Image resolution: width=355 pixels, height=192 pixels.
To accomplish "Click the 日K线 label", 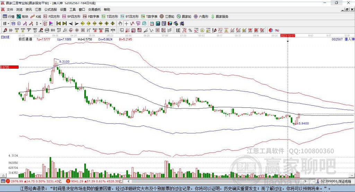I will coord(5,37).
